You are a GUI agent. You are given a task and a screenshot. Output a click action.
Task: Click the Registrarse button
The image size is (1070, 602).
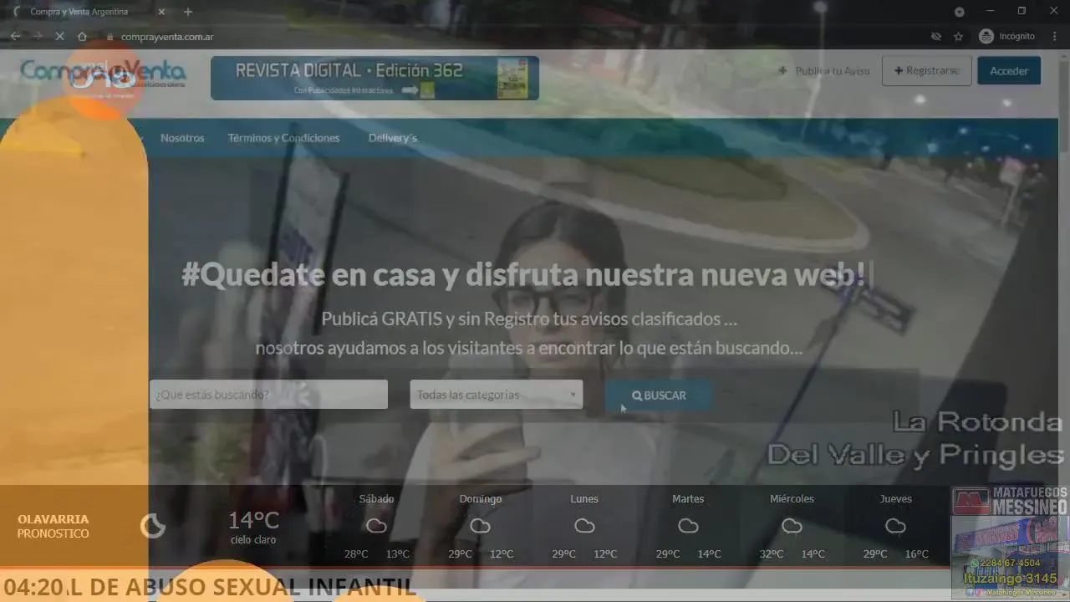click(926, 71)
